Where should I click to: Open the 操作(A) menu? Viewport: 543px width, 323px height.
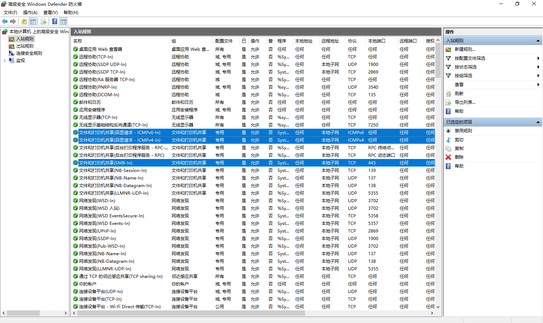click(x=30, y=13)
